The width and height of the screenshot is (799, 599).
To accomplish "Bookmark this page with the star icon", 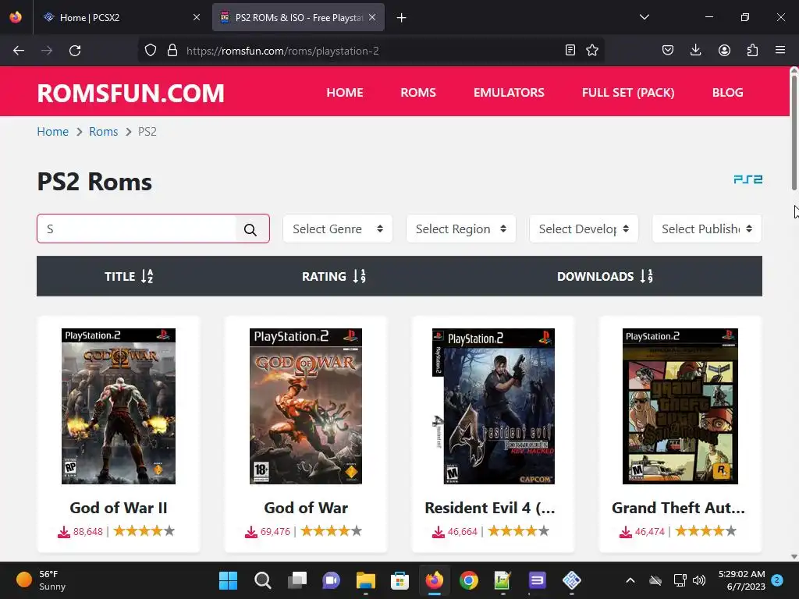I will 592,50.
